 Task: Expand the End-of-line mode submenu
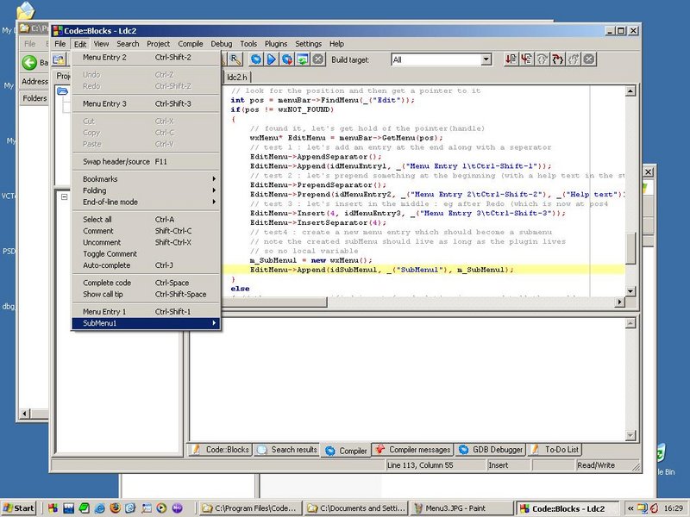pyautogui.click(x=146, y=202)
